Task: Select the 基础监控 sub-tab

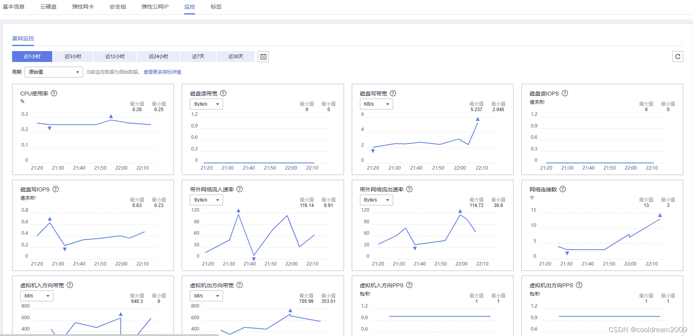Action: coord(23,38)
